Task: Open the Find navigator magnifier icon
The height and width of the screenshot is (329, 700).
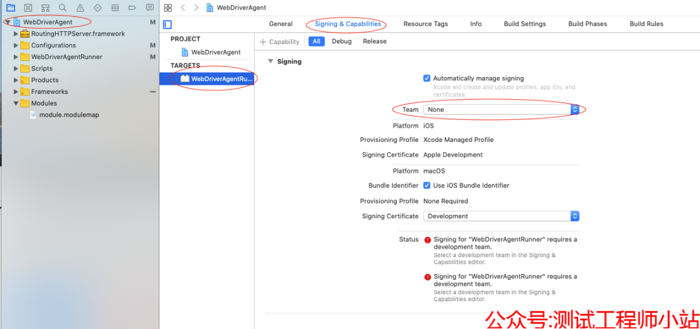Action: click(62, 8)
